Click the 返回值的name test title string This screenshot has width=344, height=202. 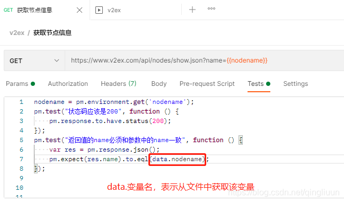tap(125, 140)
